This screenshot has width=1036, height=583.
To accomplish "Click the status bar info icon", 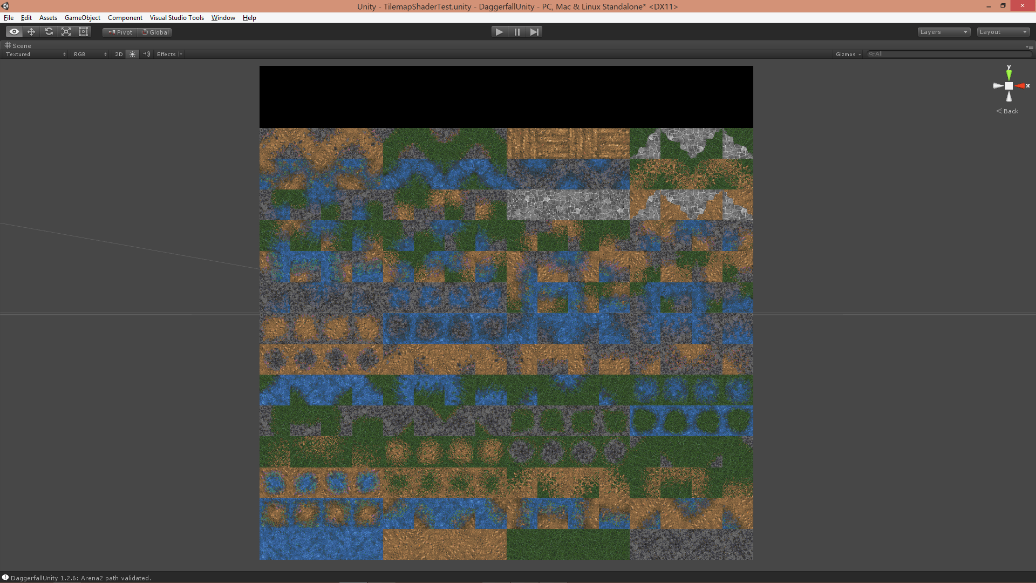I will pos(5,578).
